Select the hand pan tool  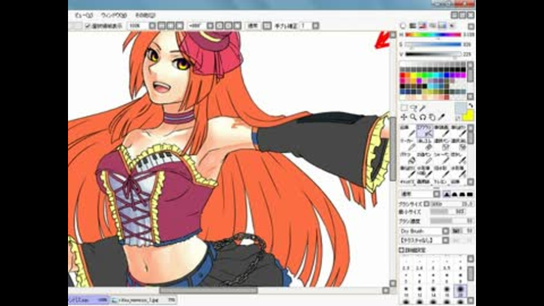tap(432, 117)
